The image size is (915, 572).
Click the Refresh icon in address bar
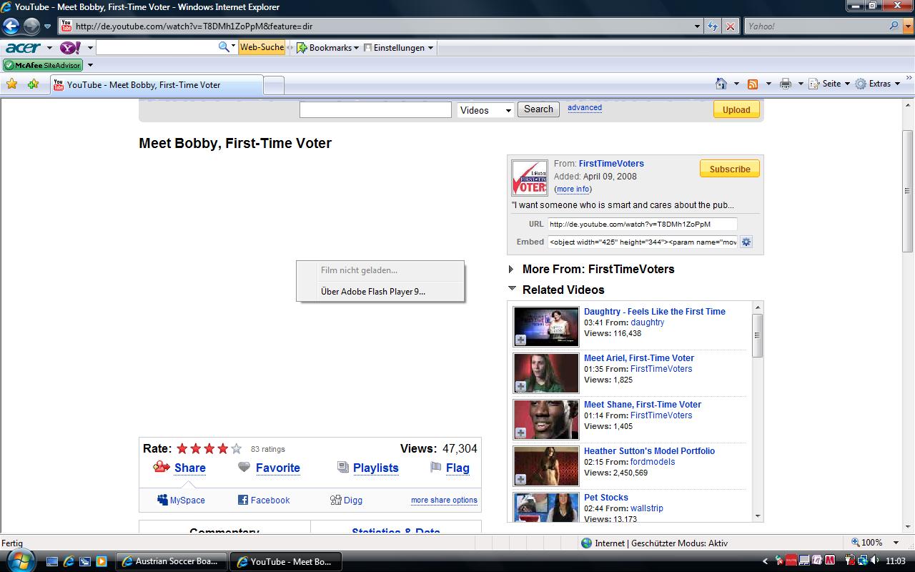(x=713, y=26)
